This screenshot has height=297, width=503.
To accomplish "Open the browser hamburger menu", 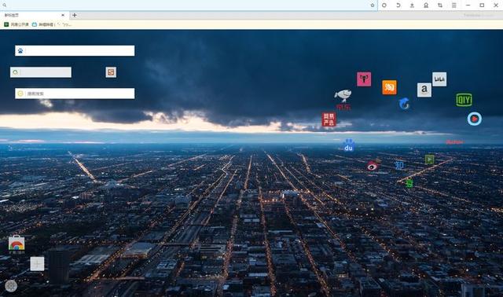I will (454, 5).
